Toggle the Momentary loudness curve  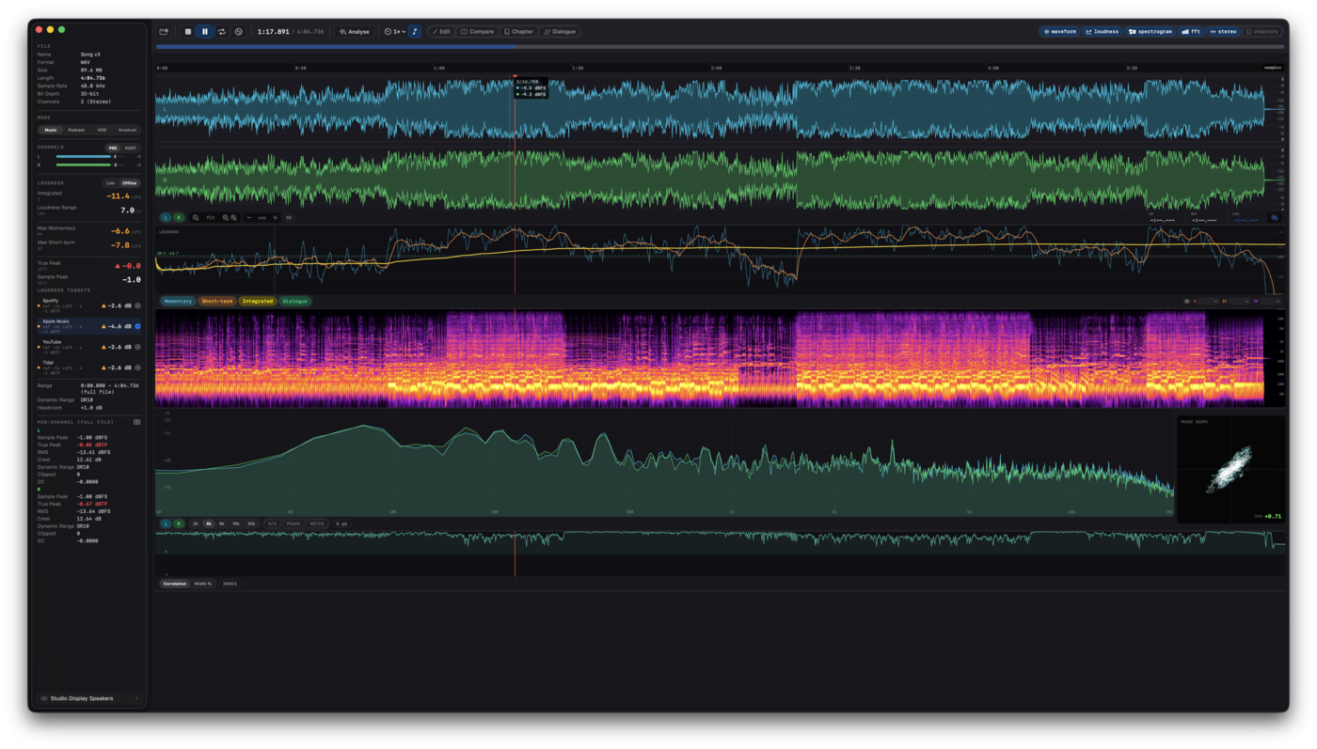[x=178, y=301]
